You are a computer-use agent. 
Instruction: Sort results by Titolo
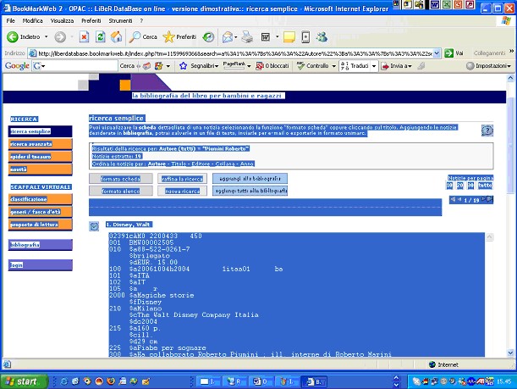[x=179, y=164]
